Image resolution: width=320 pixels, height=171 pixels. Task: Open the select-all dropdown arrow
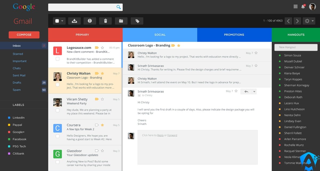(62, 21)
